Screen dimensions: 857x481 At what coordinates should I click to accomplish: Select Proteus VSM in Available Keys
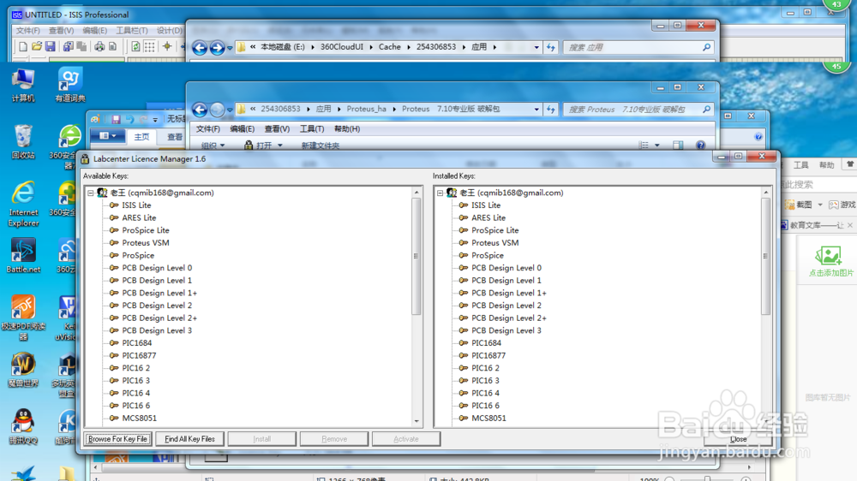coord(146,243)
